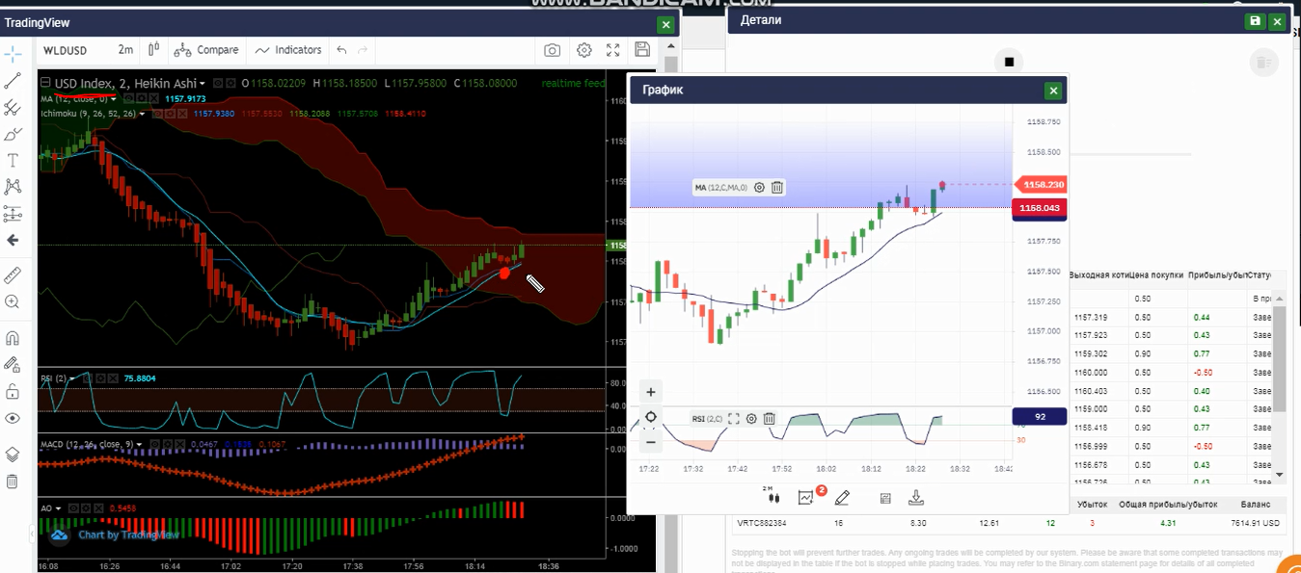Open the Ichimoku indicator dropdown arrow
Viewport: 1301px width, 573px height.
(x=143, y=114)
